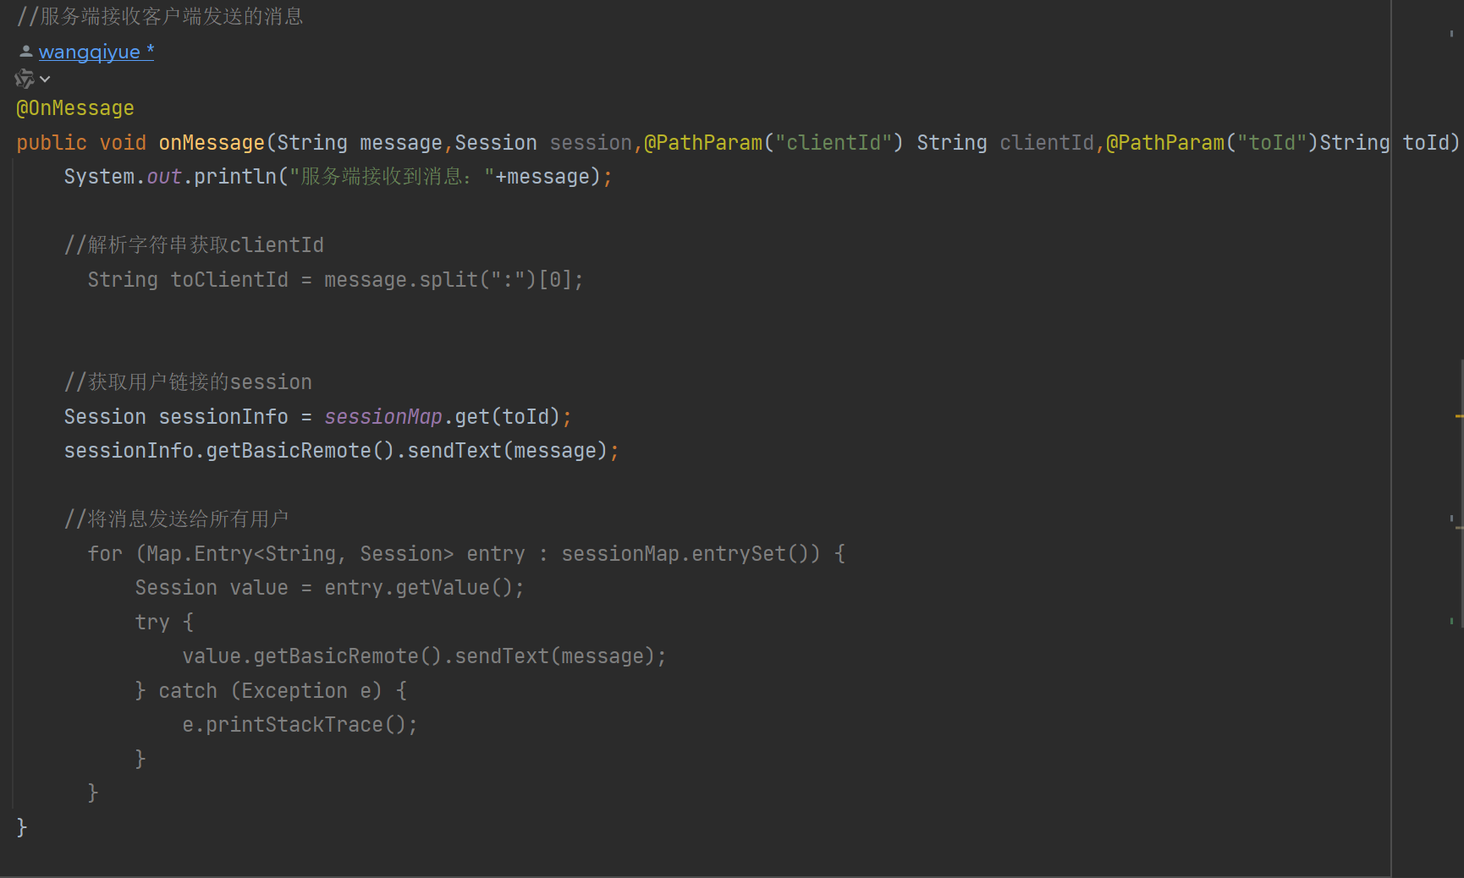Image resolution: width=1464 pixels, height=878 pixels.
Task: Click the sessionInfo variable declaration
Action: point(223,417)
